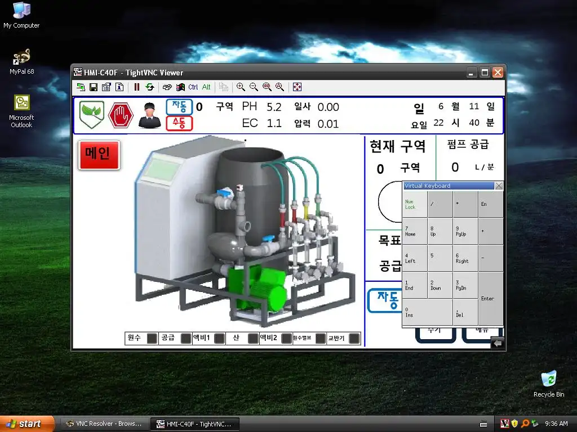
Task: Toggle Num Lock on Virtual Keyboard
Action: pos(415,204)
